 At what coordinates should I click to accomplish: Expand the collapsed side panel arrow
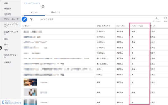[1, 48]
